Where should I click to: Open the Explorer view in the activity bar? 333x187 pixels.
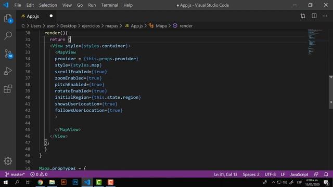tap(8, 19)
